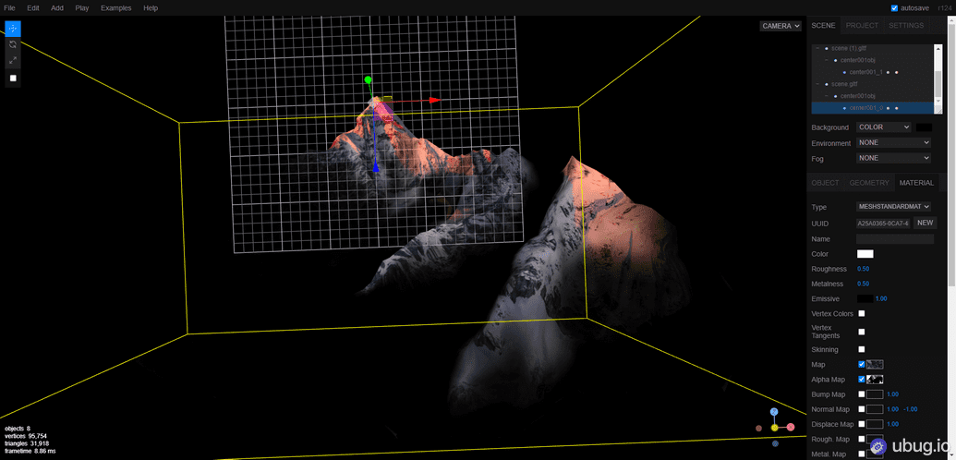Click the blue Z ball on view helper

pos(774,412)
